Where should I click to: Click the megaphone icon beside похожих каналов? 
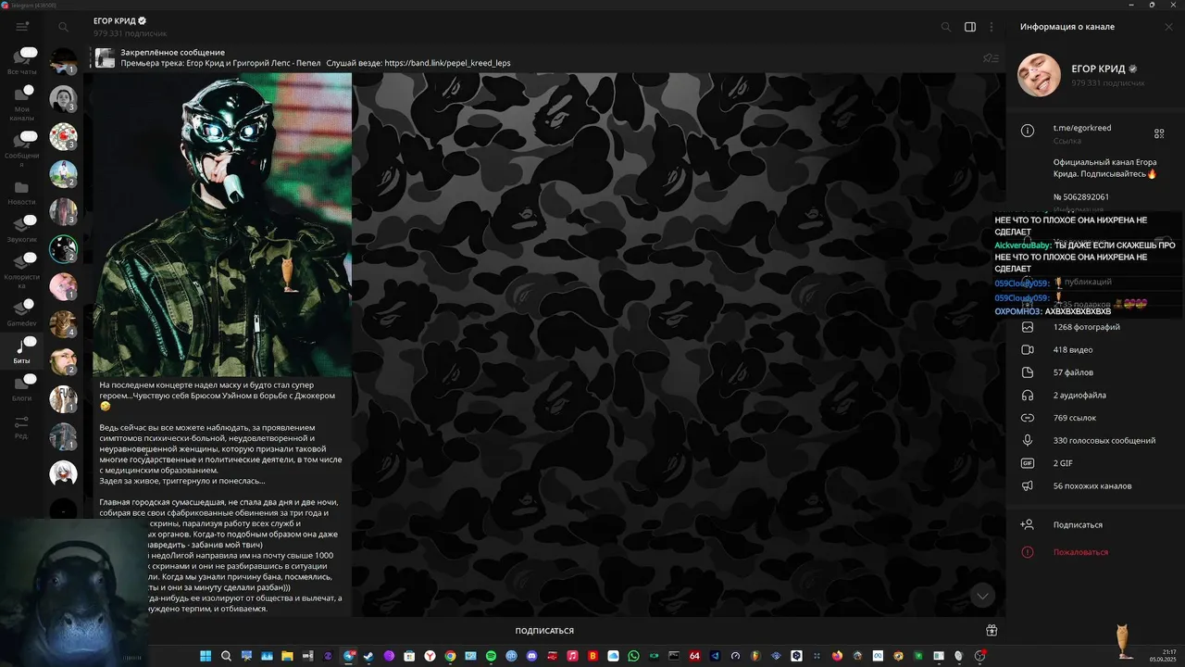tap(1028, 486)
